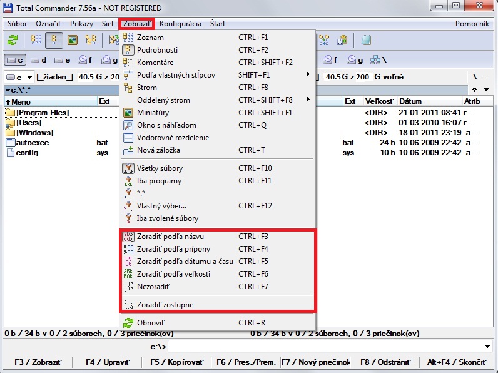Open the Pomocník help menu

coord(472,24)
